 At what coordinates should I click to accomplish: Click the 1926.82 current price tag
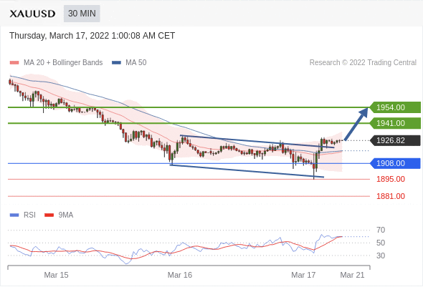[394, 140]
